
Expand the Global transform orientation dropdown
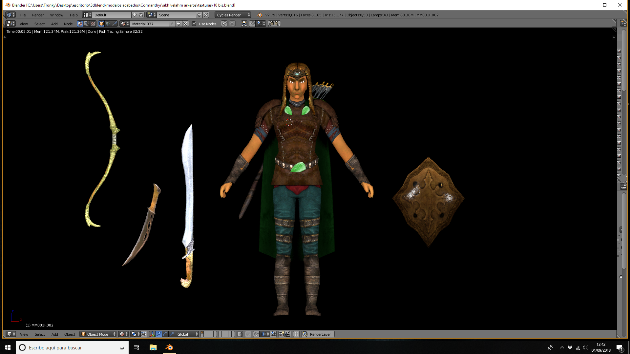(x=187, y=334)
